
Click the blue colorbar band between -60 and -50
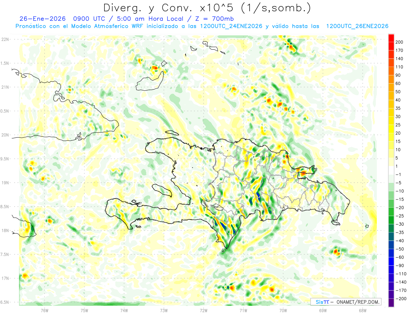tap(391, 253)
